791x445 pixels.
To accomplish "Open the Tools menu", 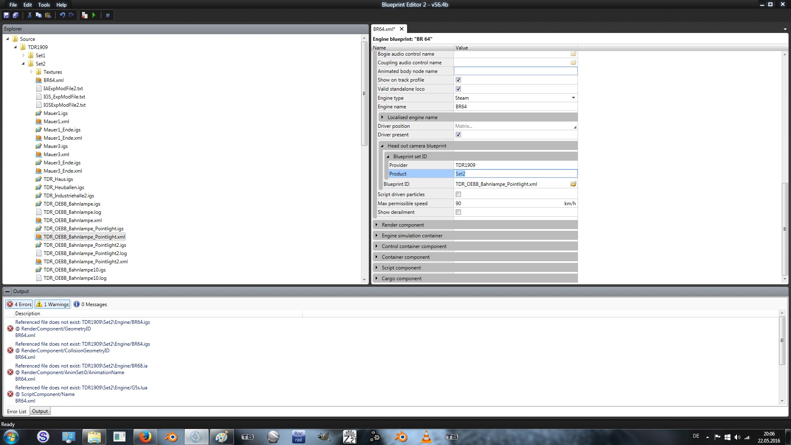I will (44, 5).
